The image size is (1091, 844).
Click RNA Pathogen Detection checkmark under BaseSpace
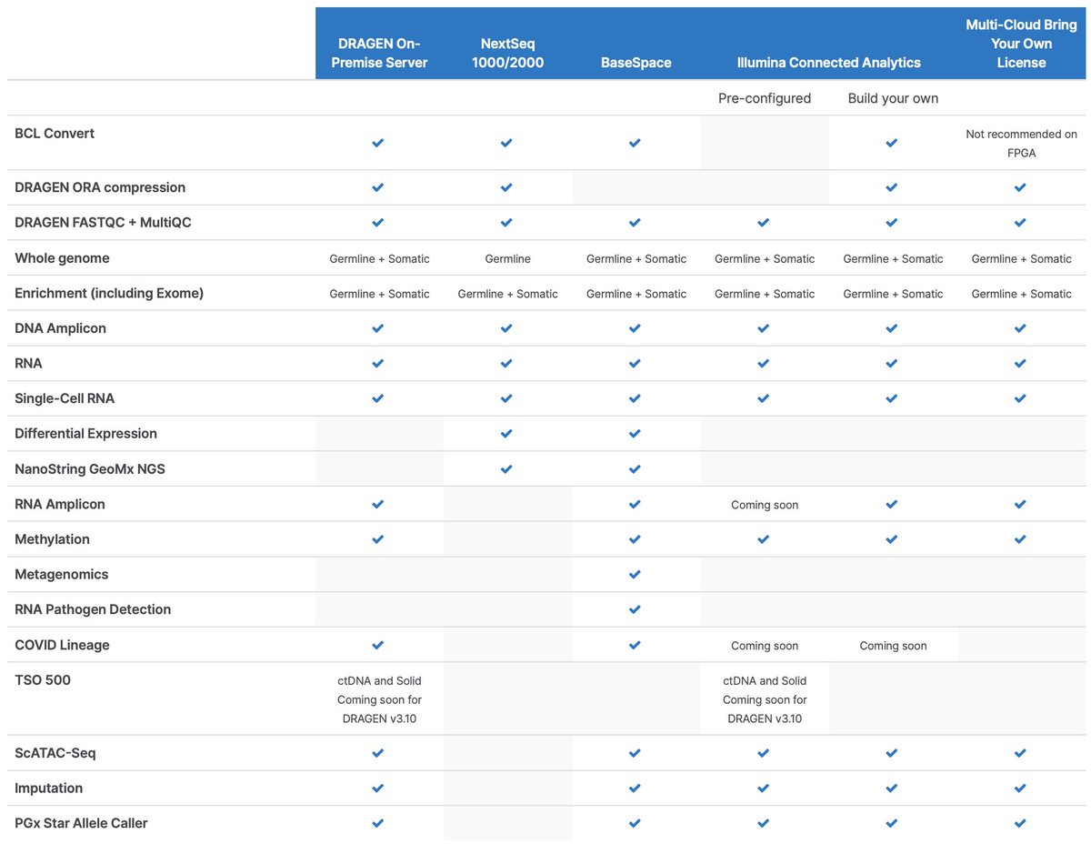pos(635,609)
